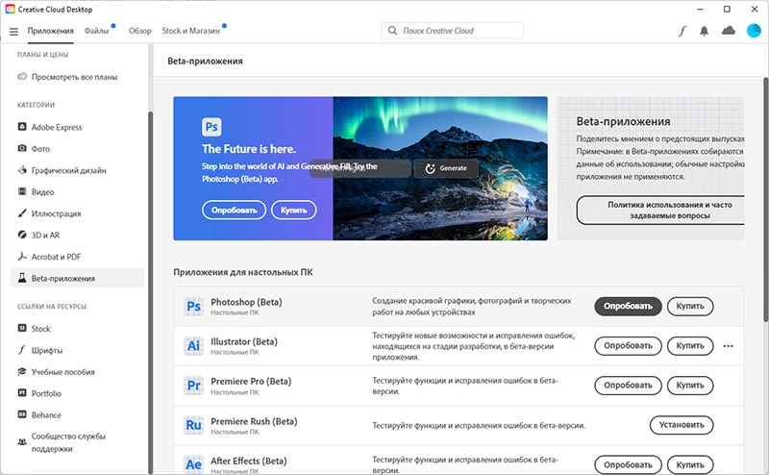This screenshot has width=769, height=475.
Task: Switch to the Stock и Магазин tab
Action: click(x=190, y=31)
